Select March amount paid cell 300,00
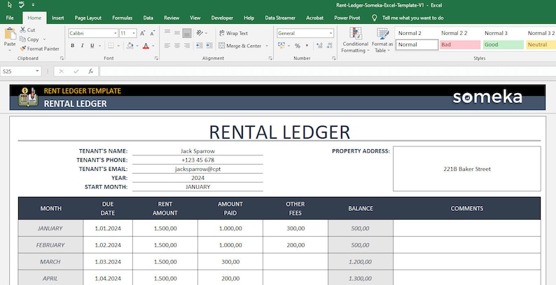Screen dimensions: 556x285 (230, 262)
